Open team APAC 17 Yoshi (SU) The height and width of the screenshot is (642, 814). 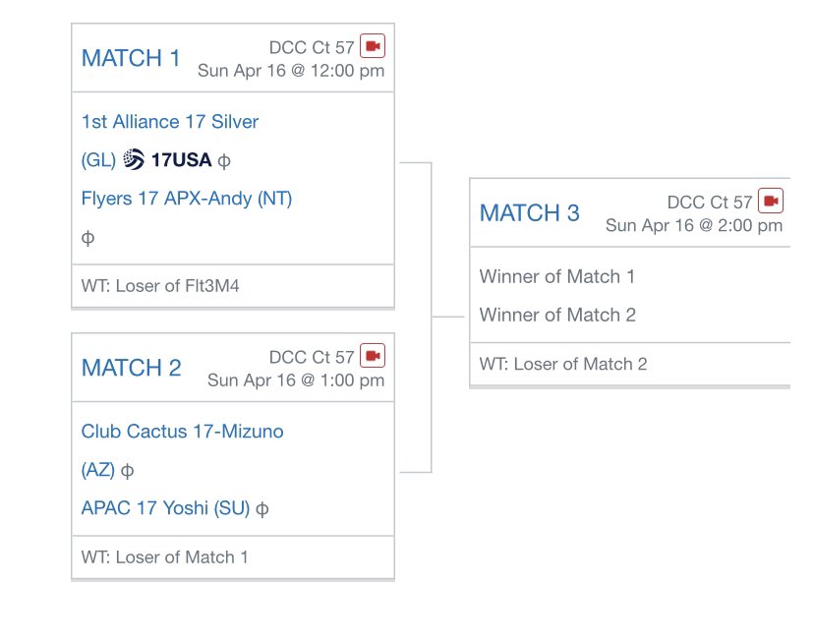[x=165, y=507]
